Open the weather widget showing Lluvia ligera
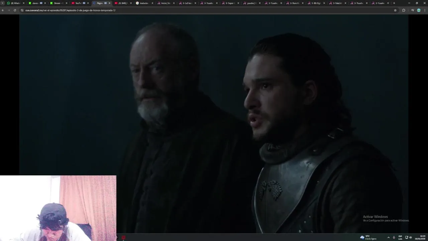428x241 pixels. 368,237
